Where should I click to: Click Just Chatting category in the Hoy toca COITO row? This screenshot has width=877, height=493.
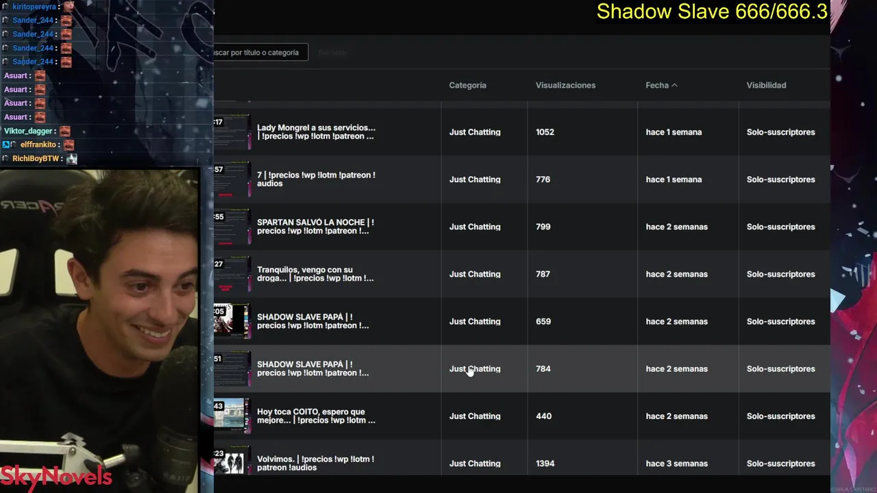tap(475, 416)
